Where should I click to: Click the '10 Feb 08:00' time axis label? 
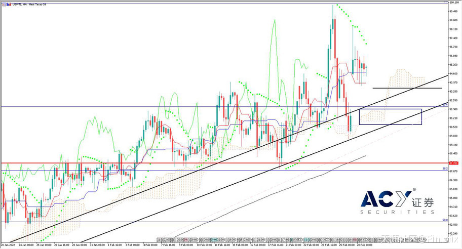[x=204, y=244]
